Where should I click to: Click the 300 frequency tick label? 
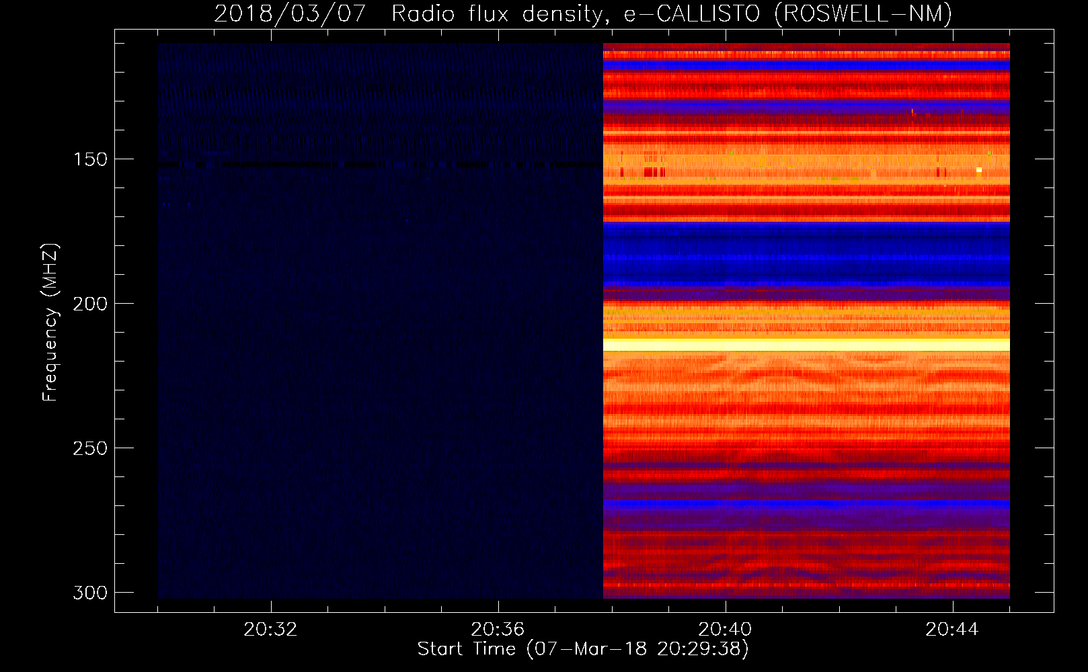coord(90,593)
